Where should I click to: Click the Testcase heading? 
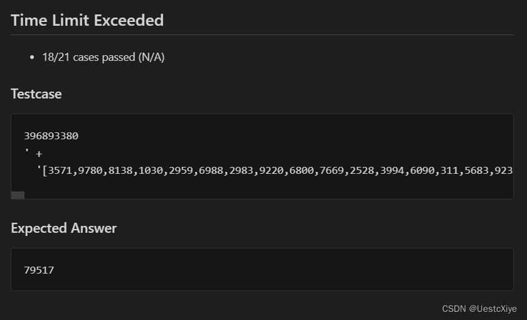[x=36, y=93]
